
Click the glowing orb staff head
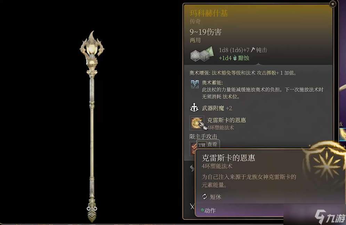pyautogui.click(x=92, y=50)
